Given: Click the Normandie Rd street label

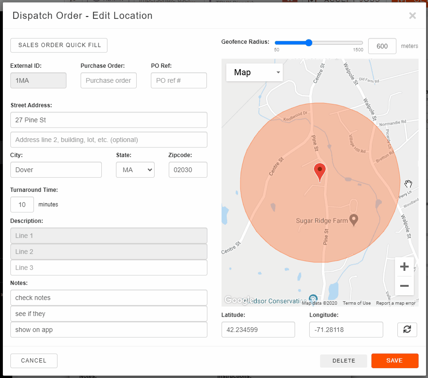Looking at the screenshot, I should tap(393, 123).
